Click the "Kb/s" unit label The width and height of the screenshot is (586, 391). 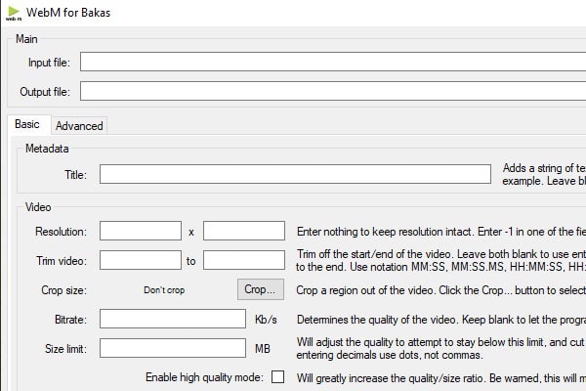[266, 320]
